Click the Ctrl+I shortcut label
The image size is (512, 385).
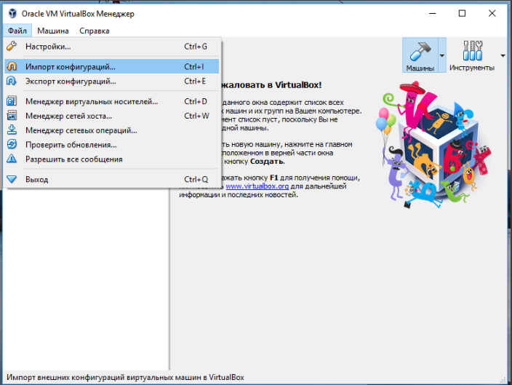tap(194, 66)
